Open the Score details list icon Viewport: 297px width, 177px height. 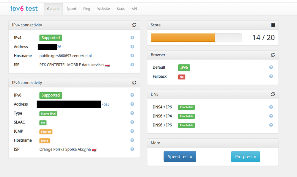[x=273, y=25]
